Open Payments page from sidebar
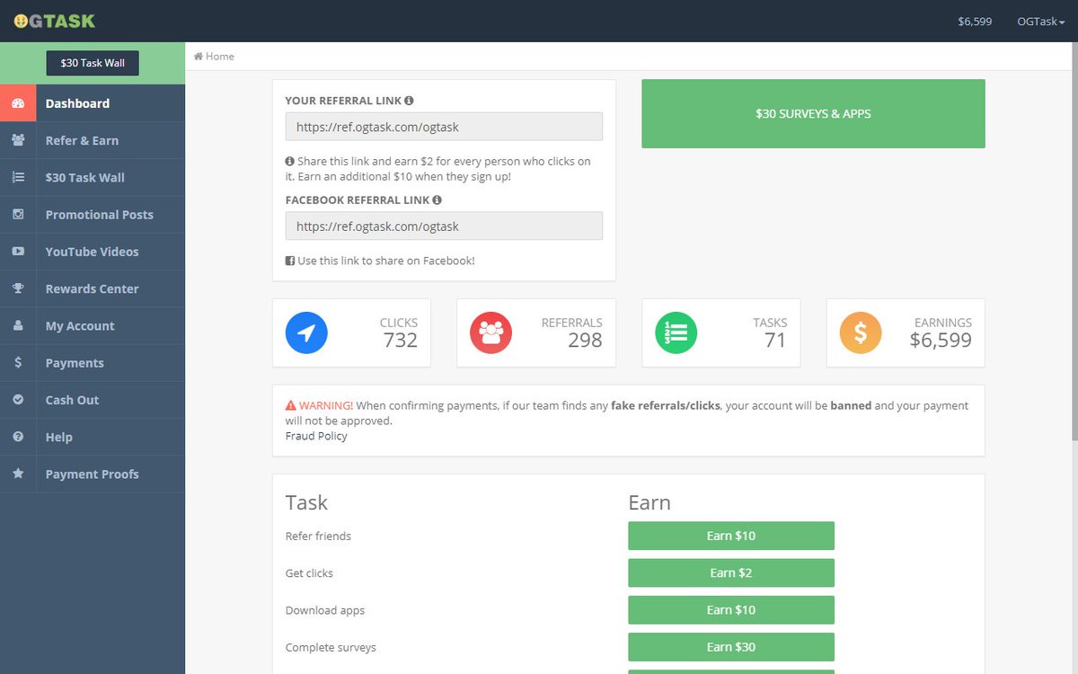 (93, 362)
